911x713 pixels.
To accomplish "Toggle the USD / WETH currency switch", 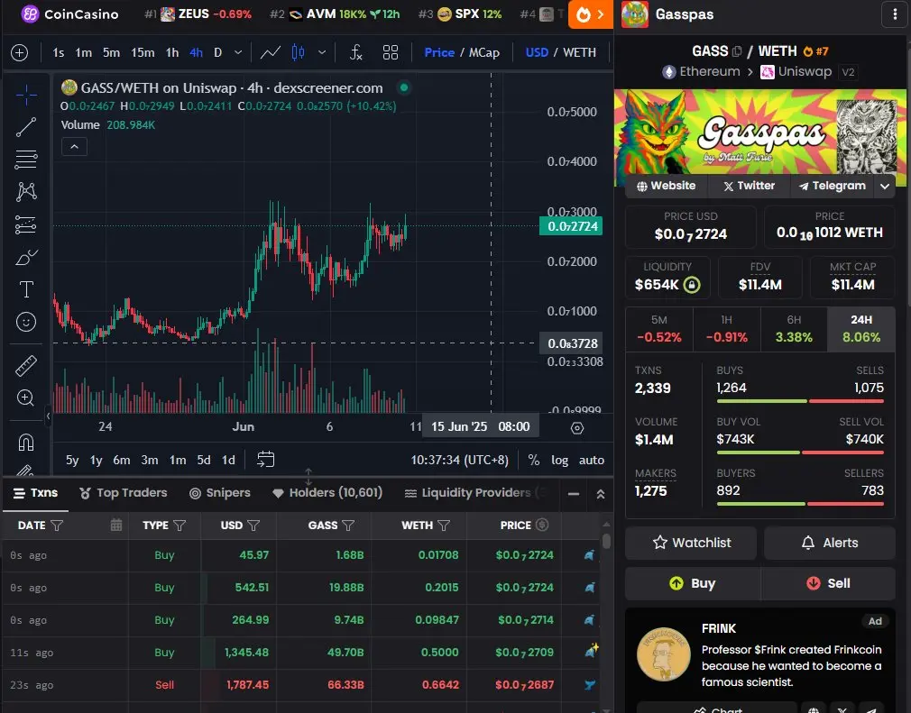I will coord(561,53).
